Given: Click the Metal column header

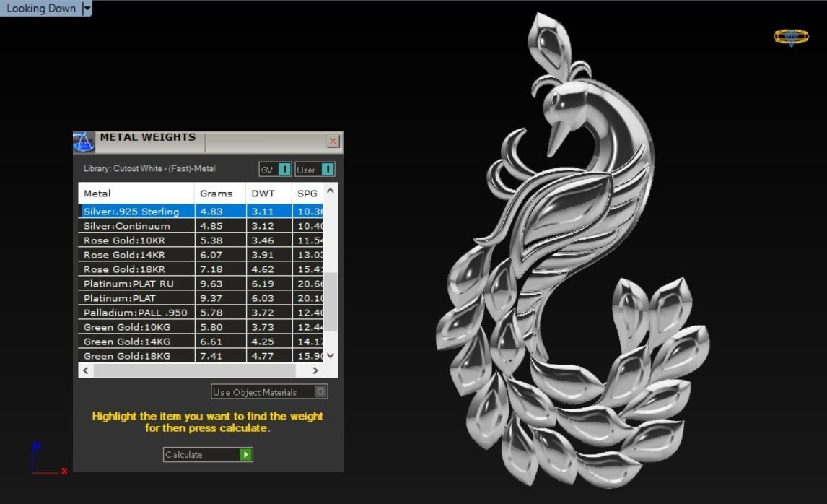Looking at the screenshot, I should [136, 194].
